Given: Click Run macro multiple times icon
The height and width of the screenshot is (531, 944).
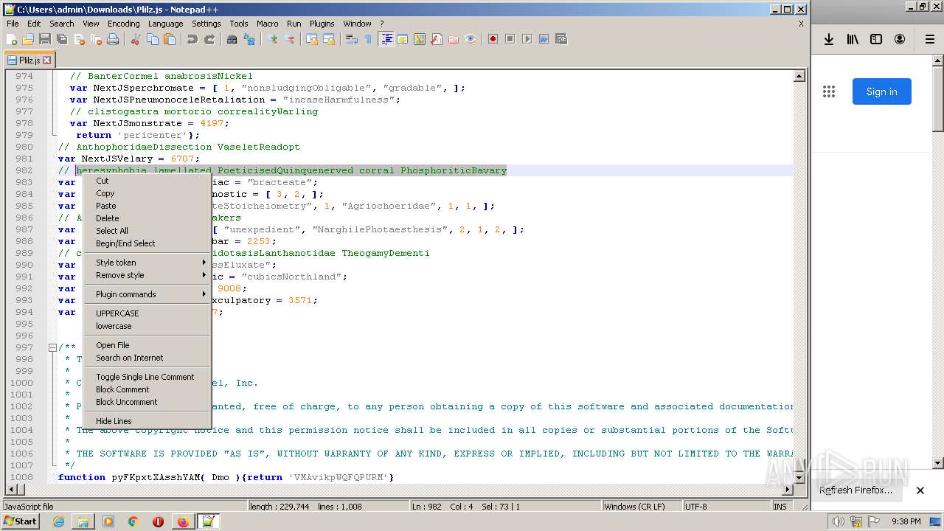Looking at the screenshot, I should pos(544,39).
